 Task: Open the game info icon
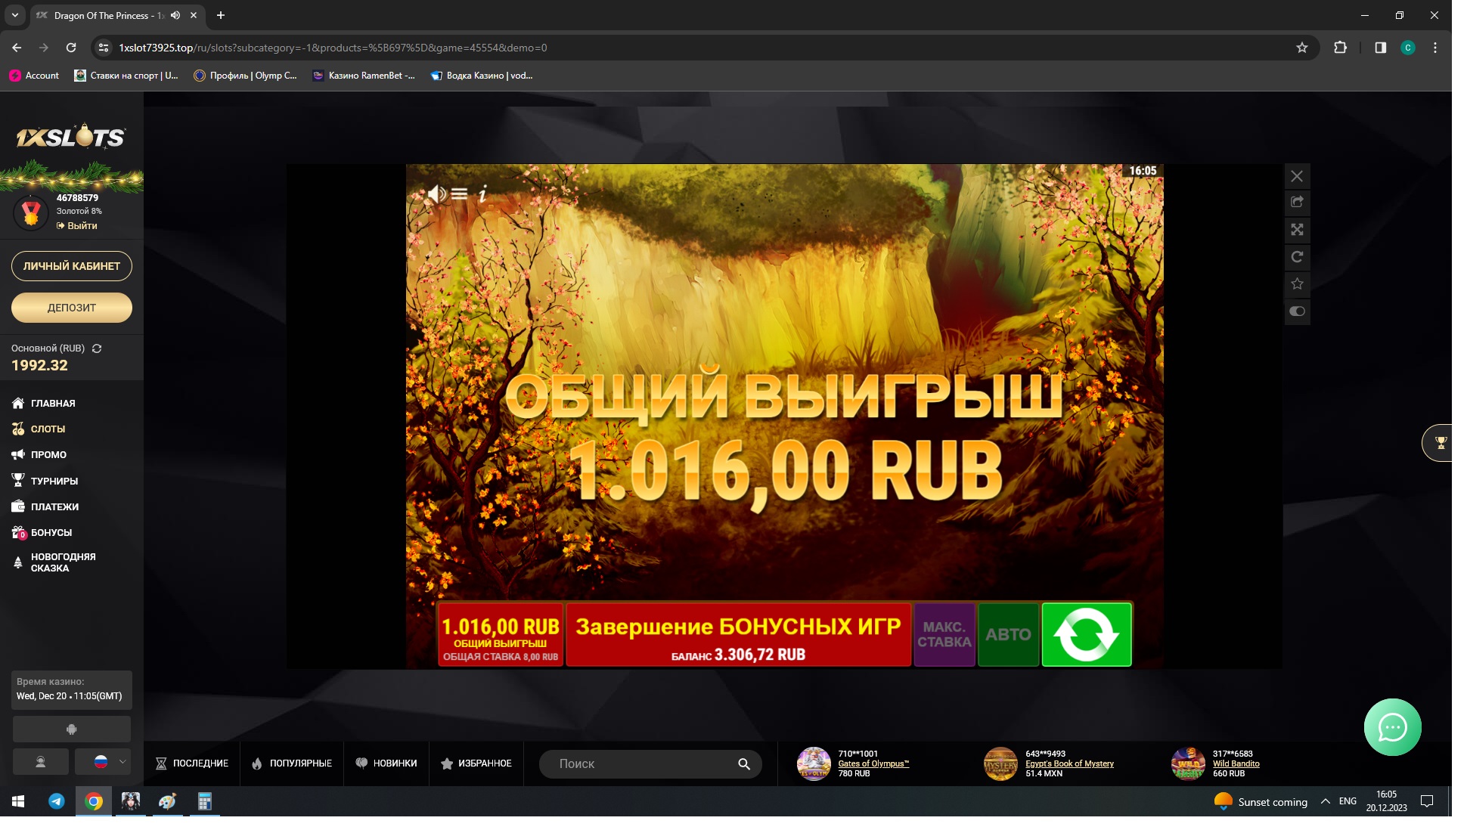[482, 194]
